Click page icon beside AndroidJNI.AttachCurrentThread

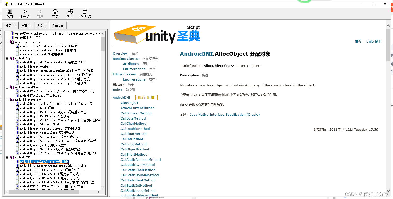(18, 166)
